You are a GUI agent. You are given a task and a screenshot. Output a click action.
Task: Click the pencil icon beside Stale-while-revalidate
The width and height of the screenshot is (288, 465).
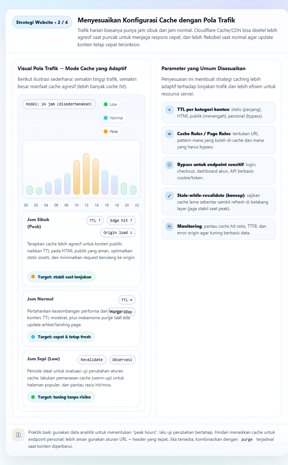pyautogui.click(x=169, y=196)
